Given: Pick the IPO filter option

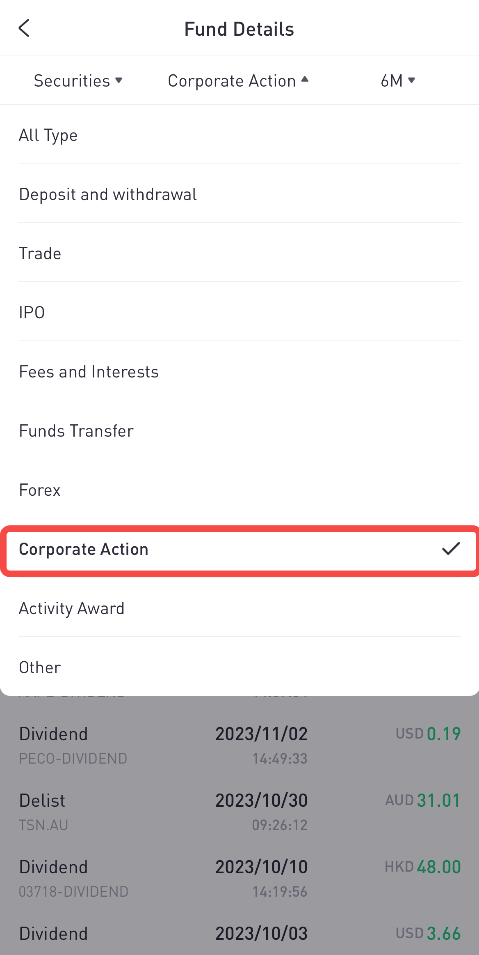Looking at the screenshot, I should (x=240, y=312).
